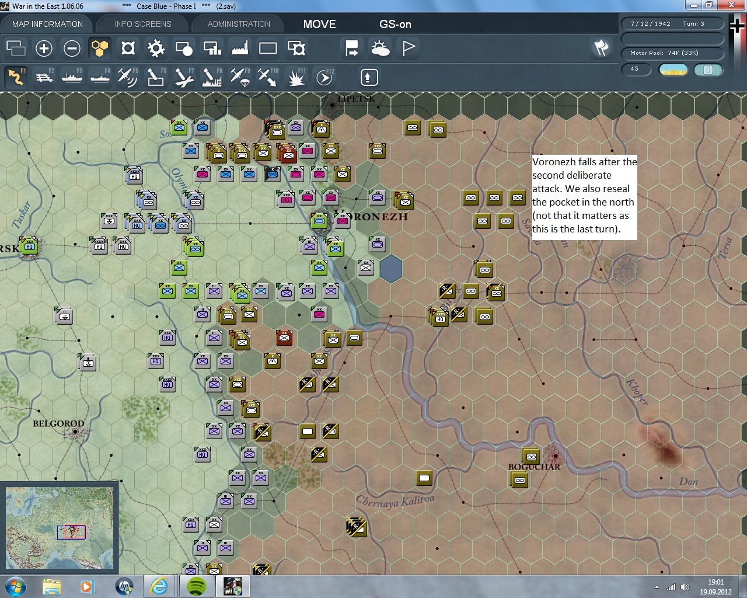Click the MOVE mode label
The image size is (747, 598).
point(319,24)
